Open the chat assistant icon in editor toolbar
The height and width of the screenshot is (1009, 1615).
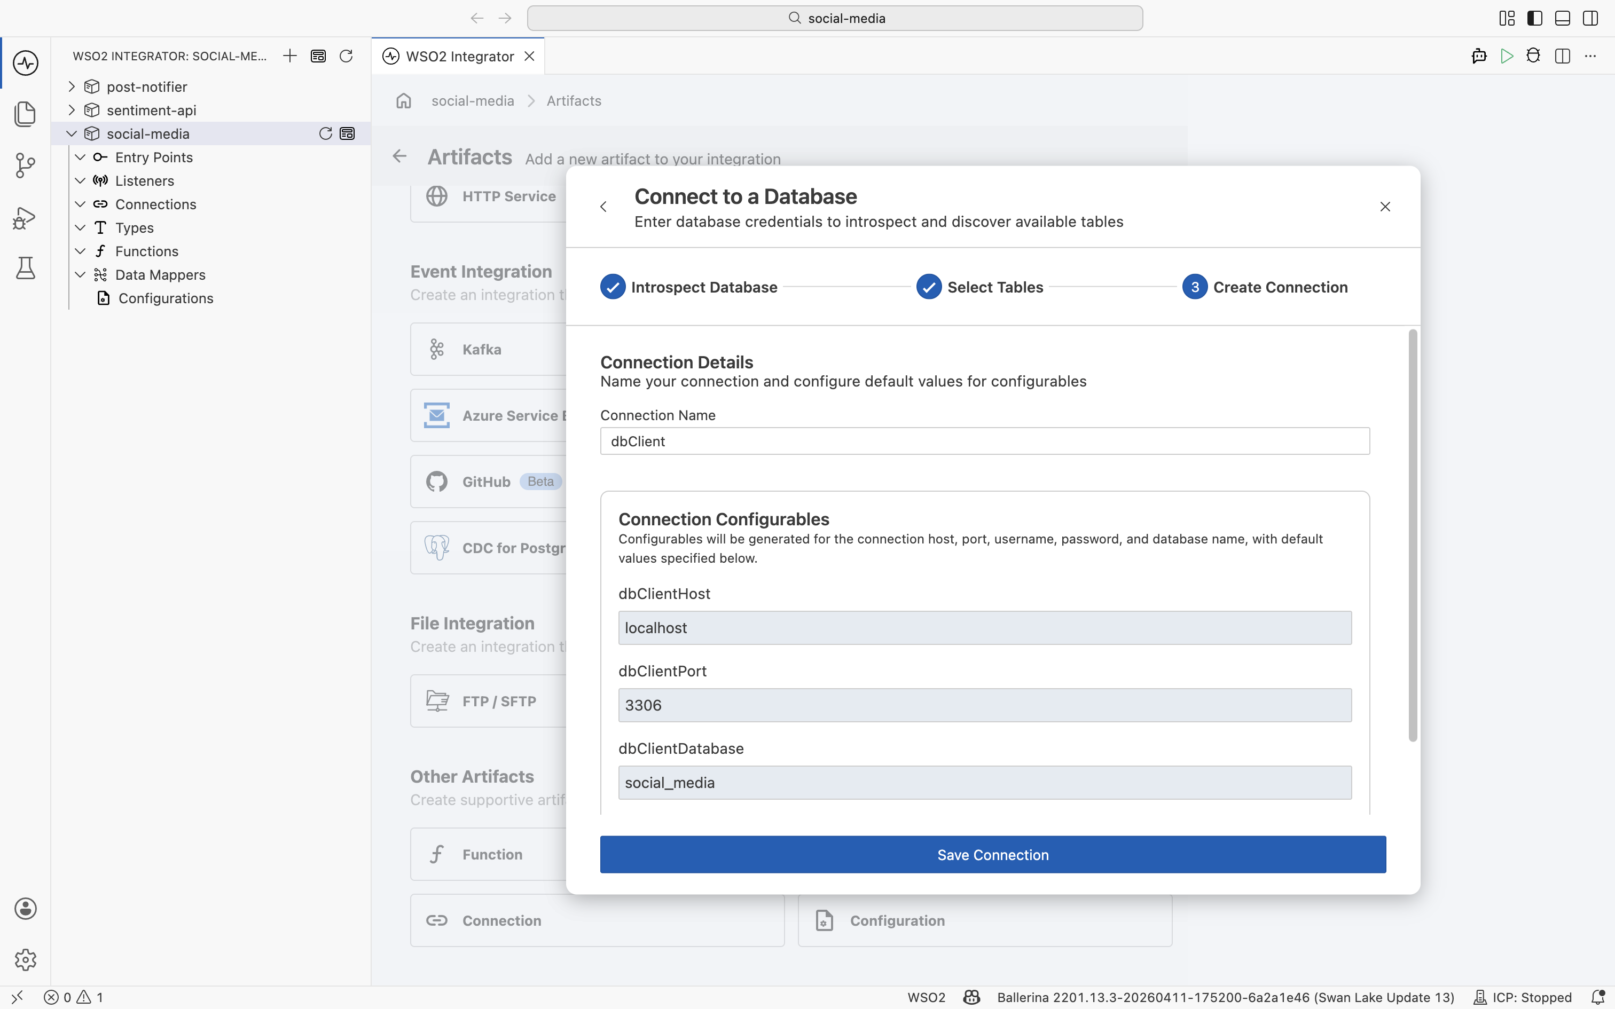click(1479, 56)
